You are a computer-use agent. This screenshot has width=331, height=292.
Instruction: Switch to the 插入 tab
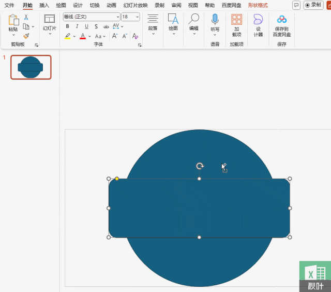44,5
